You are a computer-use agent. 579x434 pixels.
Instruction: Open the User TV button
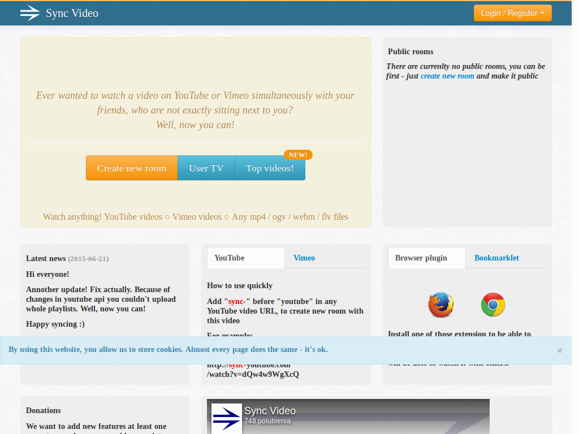206,168
